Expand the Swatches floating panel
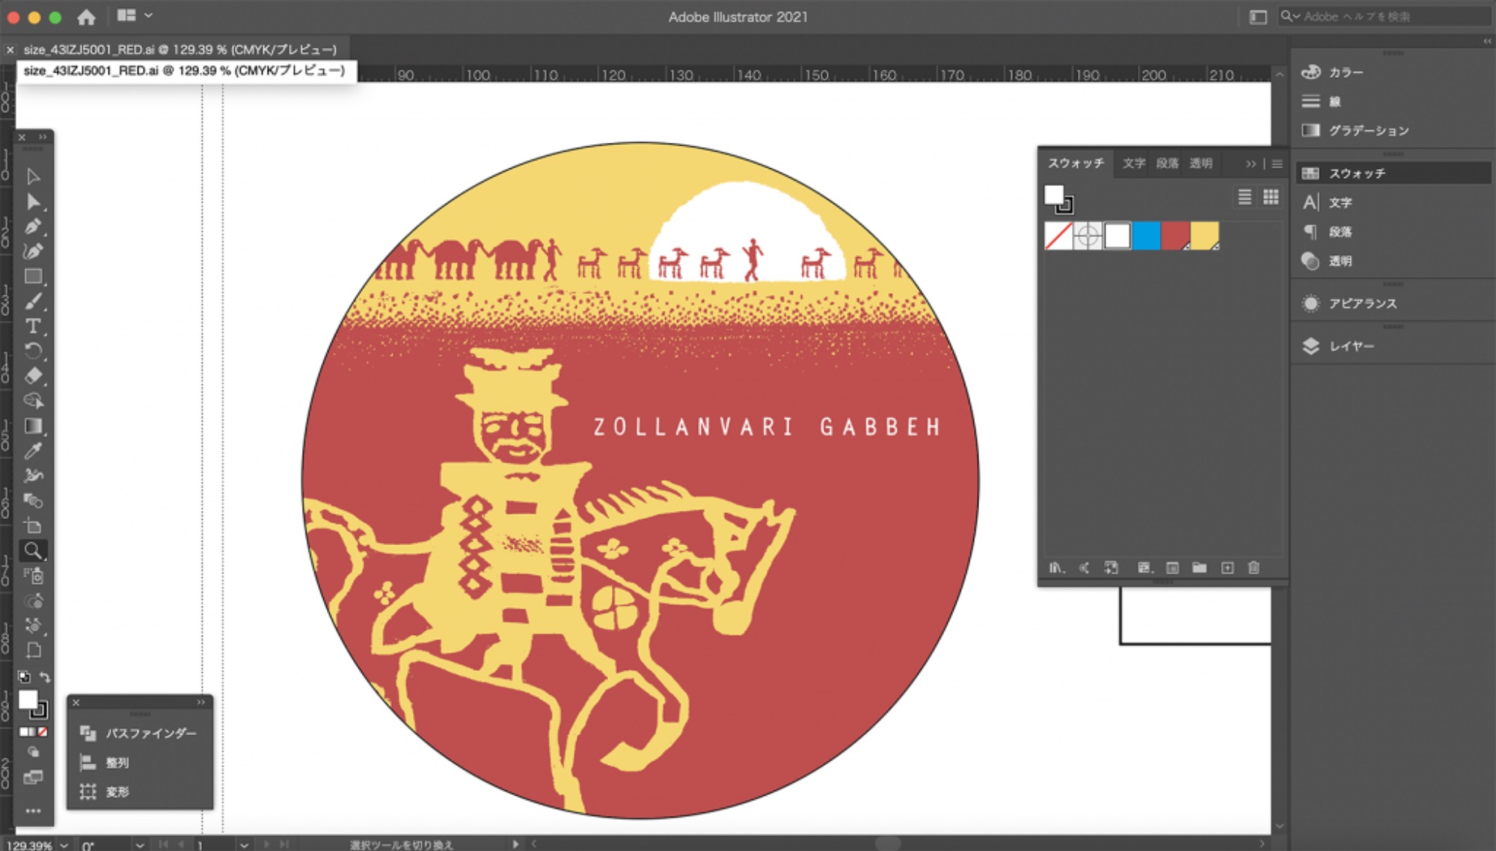This screenshot has height=851, width=1496. pos(1251,164)
